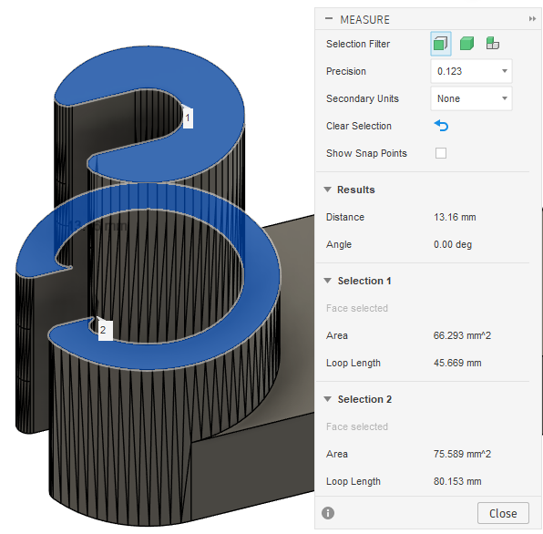Viewport: 543px width, 534px height.
Task: Collapse the Selection 1 section
Action: click(327, 281)
